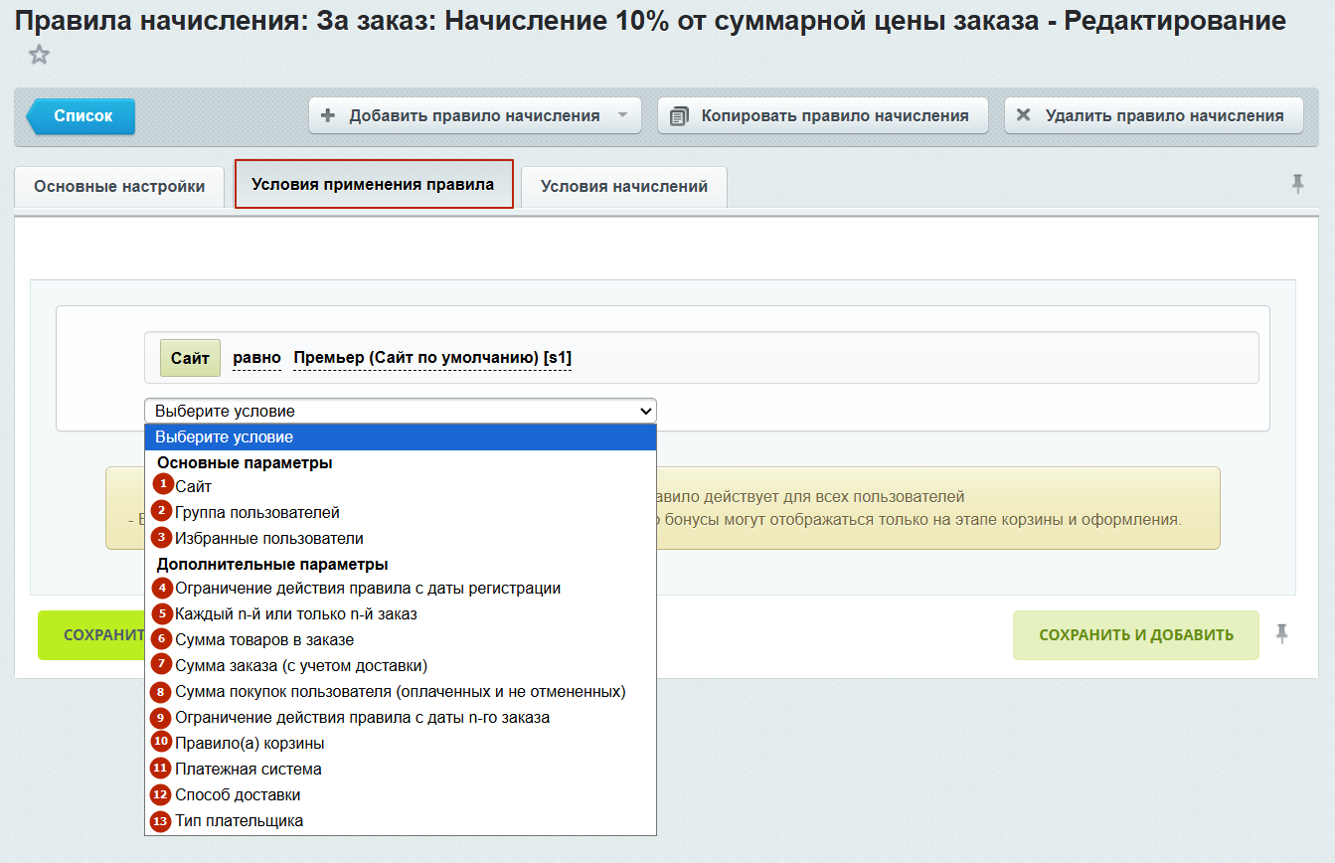This screenshot has height=863, width=1335.
Task: Click the dropdown arrow on Добавить правило начисления
Action: pos(623,115)
